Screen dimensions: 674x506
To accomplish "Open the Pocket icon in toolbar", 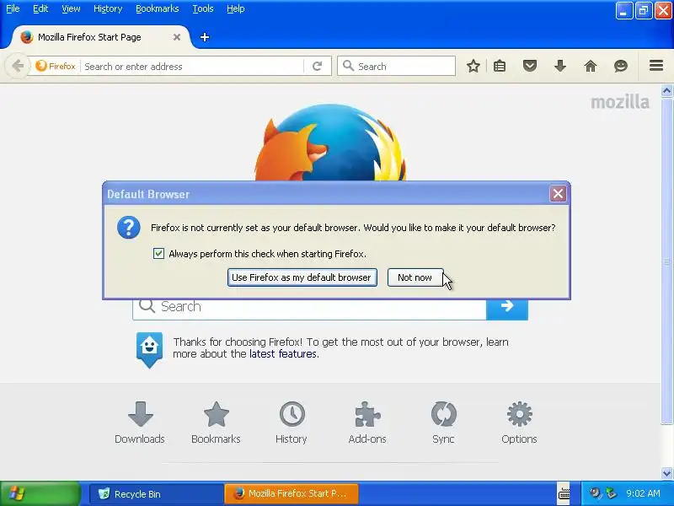I will 530,66.
